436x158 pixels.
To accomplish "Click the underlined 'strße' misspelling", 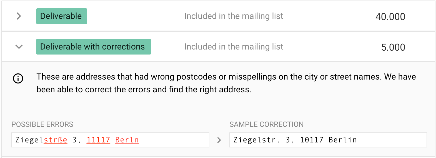I will coord(56,140).
